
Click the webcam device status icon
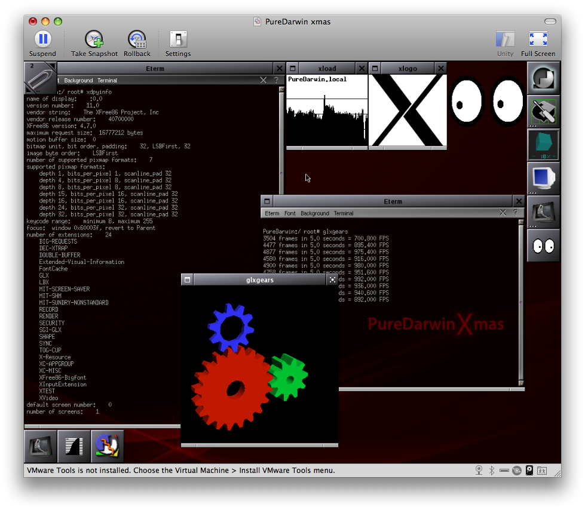coord(478,471)
